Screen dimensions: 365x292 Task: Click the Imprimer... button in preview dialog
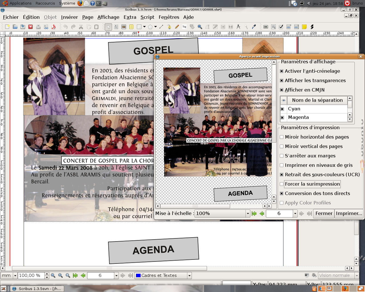pos(349,213)
